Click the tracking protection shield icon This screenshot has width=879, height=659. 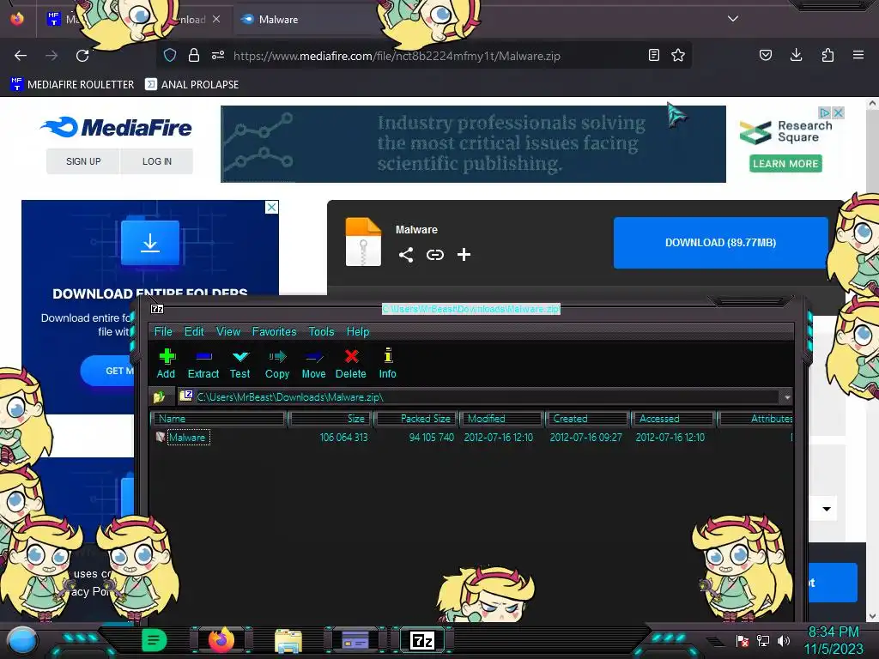(170, 55)
